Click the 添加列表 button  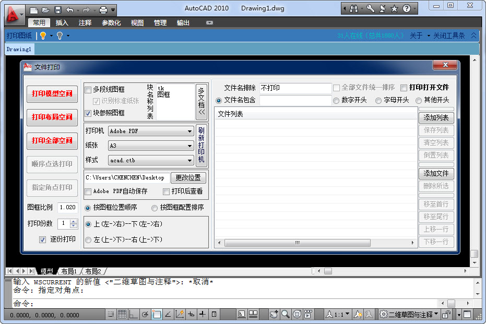pyautogui.click(x=436, y=118)
